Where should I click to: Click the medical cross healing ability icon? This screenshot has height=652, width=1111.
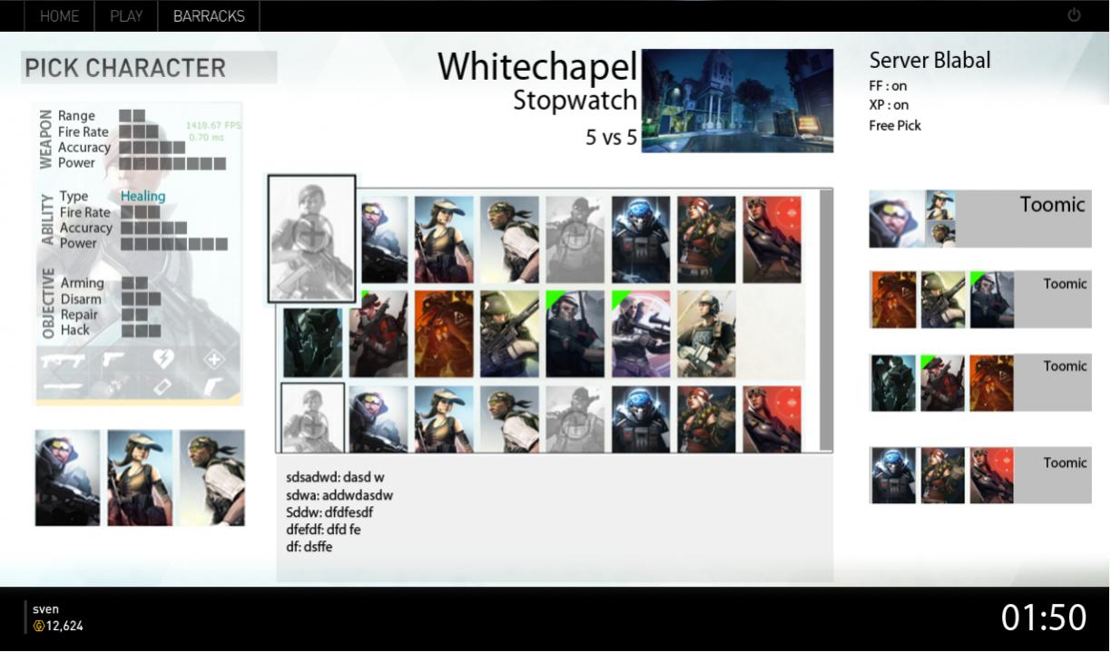tap(213, 360)
